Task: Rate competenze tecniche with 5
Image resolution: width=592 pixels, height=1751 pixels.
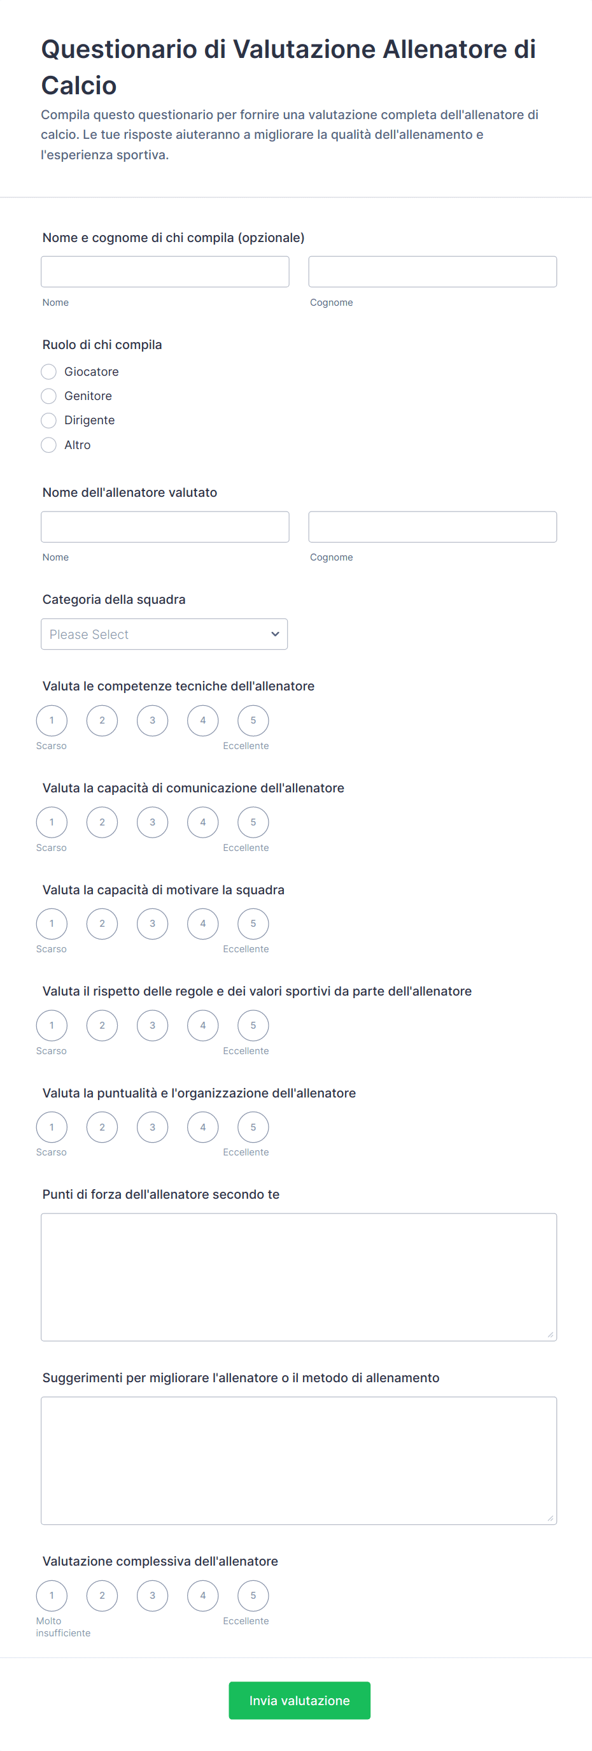Action: pyautogui.click(x=253, y=720)
